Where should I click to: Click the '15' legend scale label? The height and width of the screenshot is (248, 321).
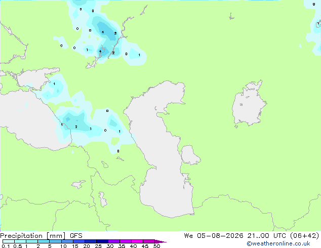click(75, 246)
